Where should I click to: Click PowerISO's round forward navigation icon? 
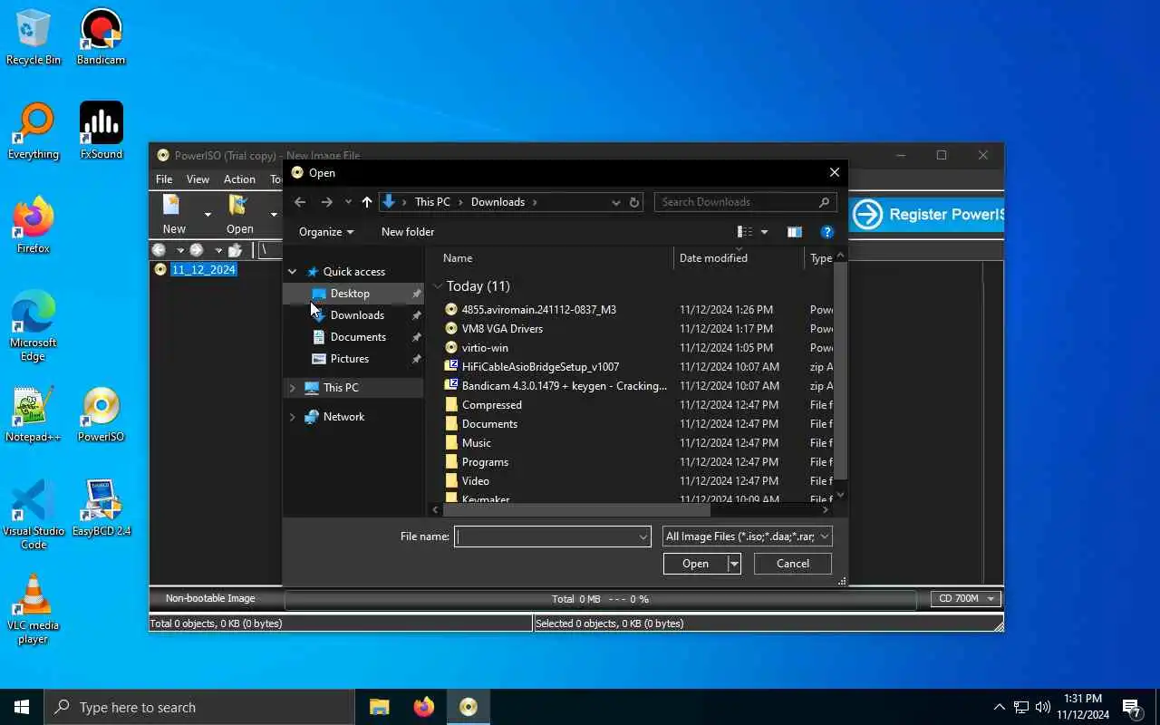pos(197,250)
